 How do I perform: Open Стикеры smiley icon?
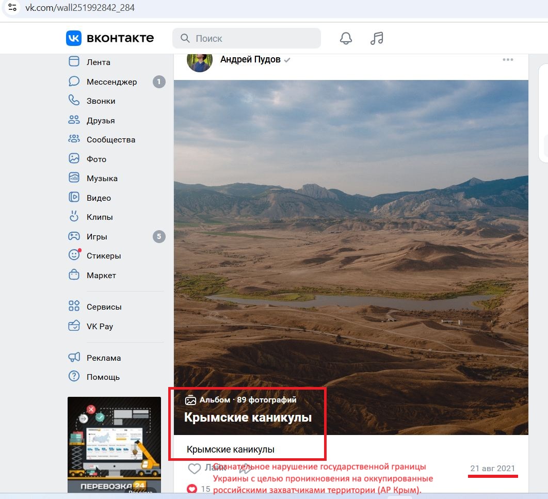74,255
